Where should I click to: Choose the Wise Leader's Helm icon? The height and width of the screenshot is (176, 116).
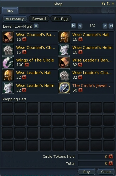coord(8,88)
